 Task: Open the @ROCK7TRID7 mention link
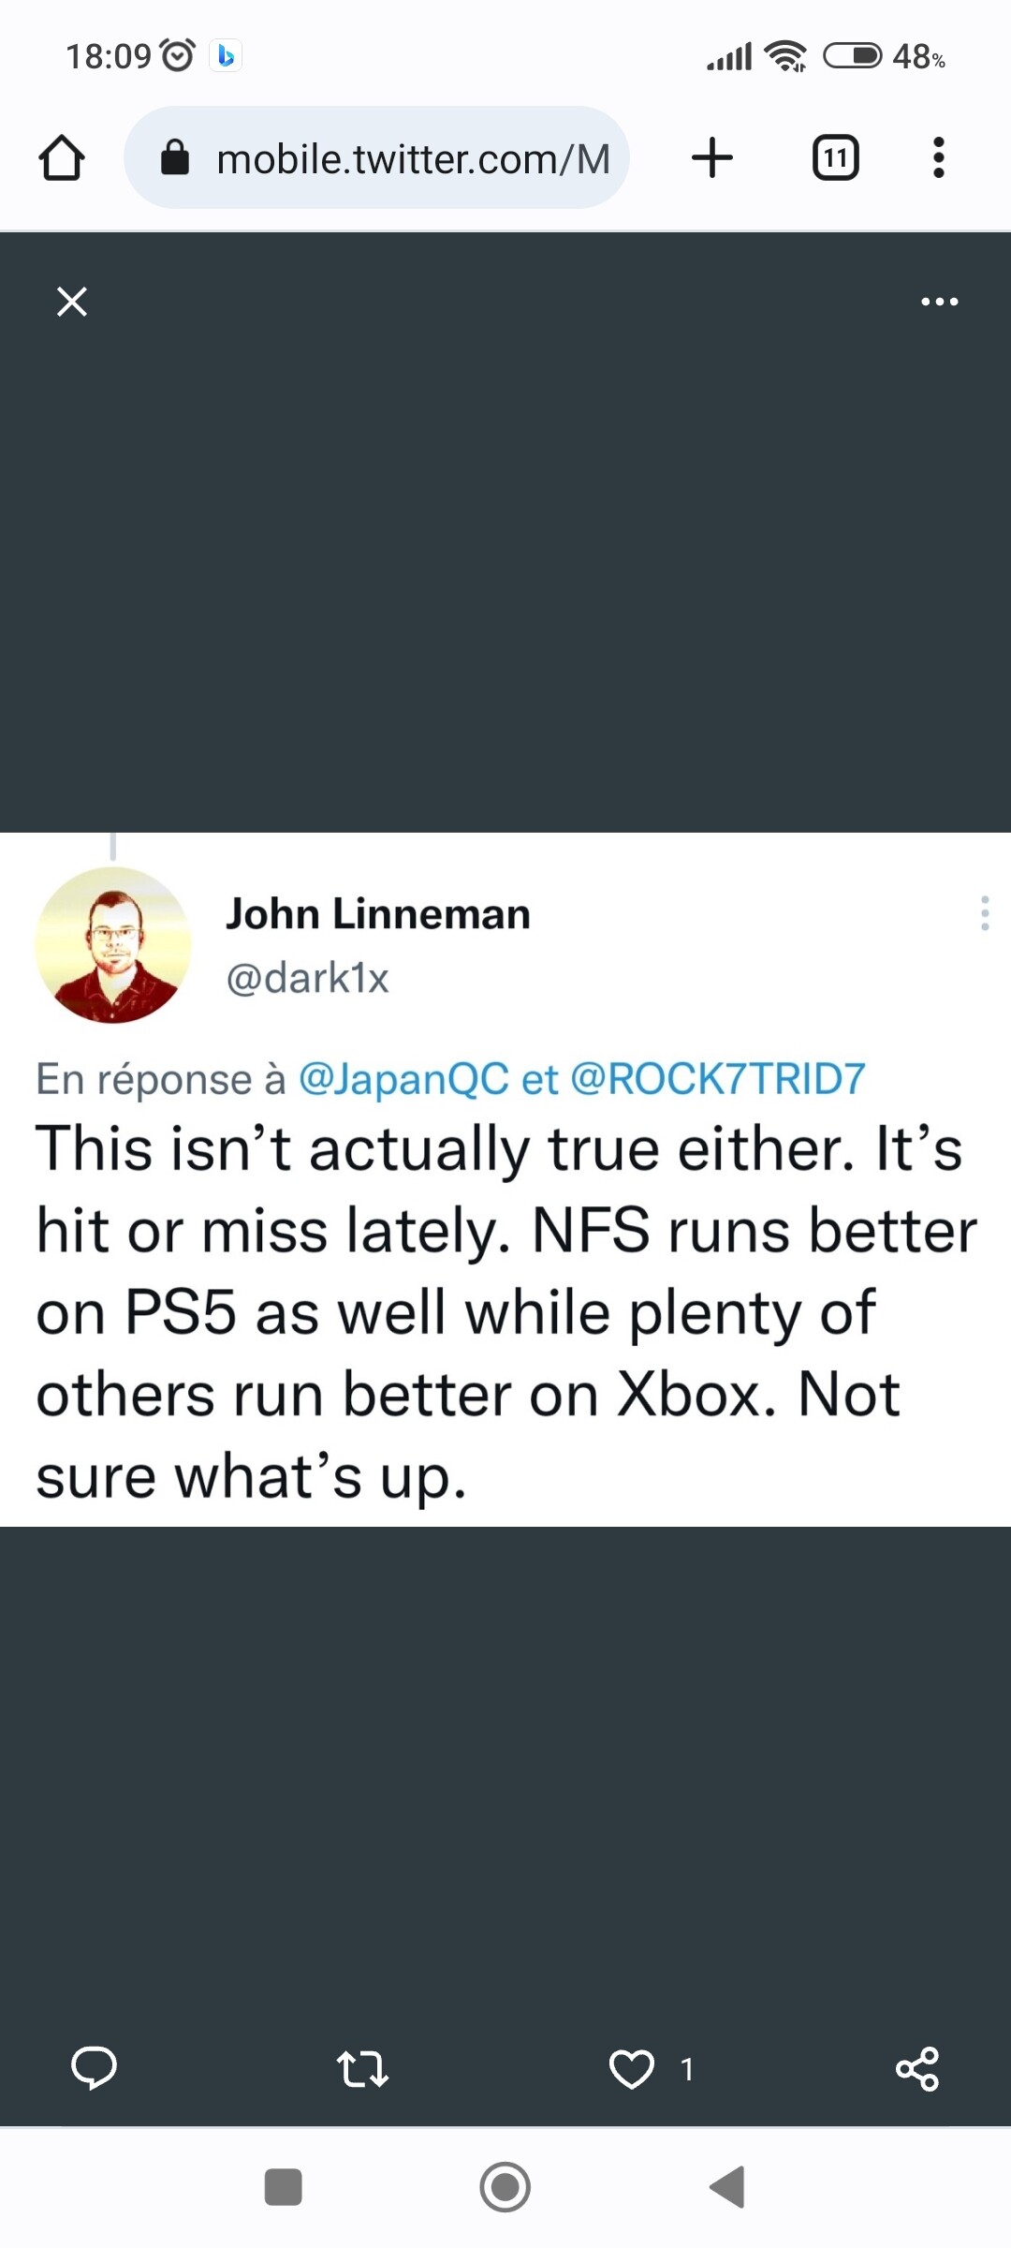[717, 1079]
